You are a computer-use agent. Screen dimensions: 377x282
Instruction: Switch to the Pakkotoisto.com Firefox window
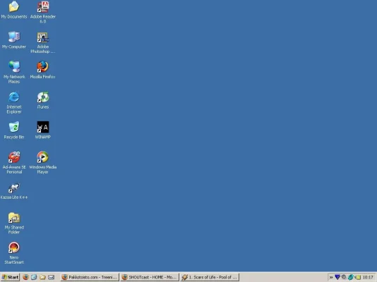coord(90,277)
